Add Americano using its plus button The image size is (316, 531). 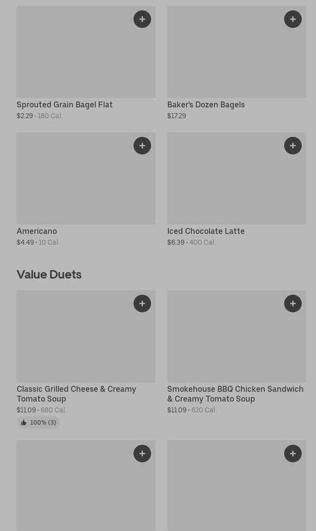point(142,146)
